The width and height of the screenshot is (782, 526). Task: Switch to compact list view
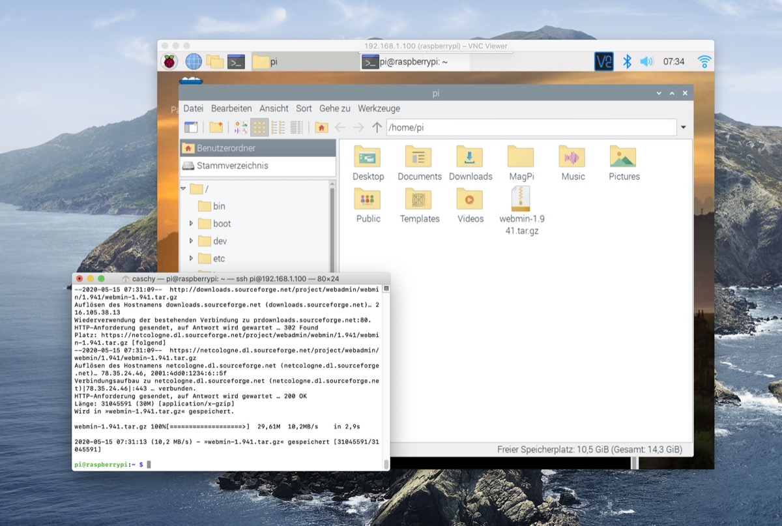point(278,128)
